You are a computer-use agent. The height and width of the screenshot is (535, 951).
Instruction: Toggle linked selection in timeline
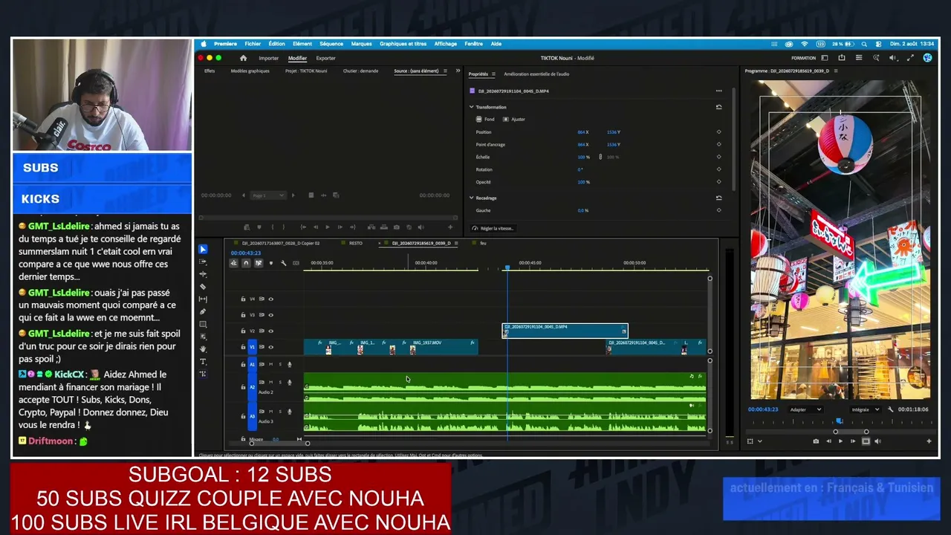click(259, 263)
